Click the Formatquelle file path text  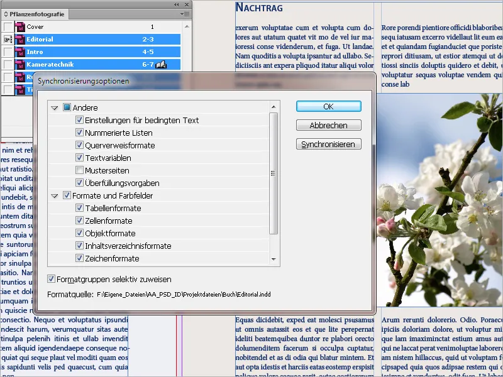pyautogui.click(x=184, y=294)
